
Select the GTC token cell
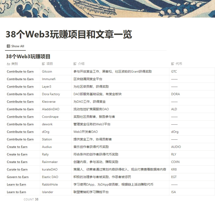coord(174,72)
